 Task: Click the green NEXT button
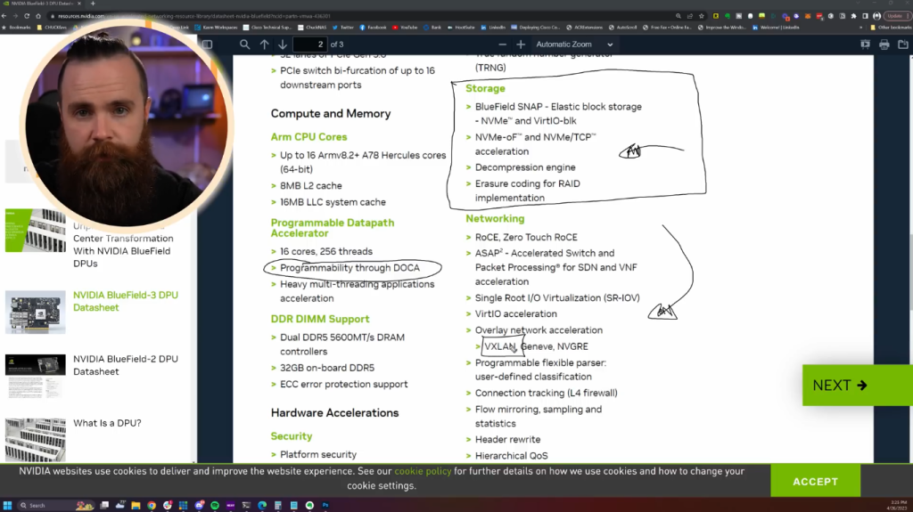[857, 386]
